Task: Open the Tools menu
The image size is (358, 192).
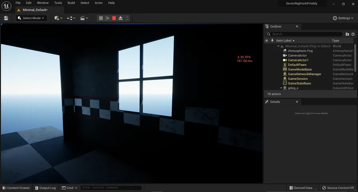Action: click(58, 3)
